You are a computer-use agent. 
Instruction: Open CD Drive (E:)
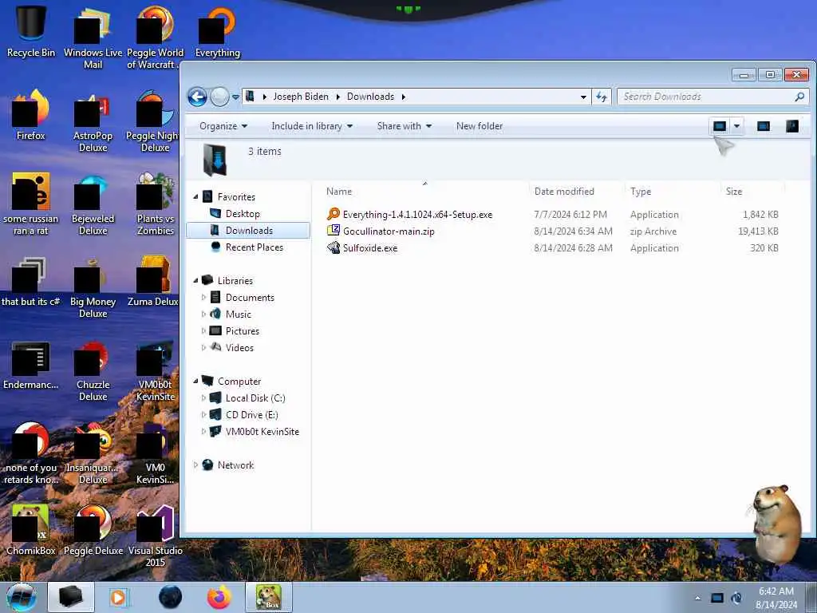coord(251,415)
